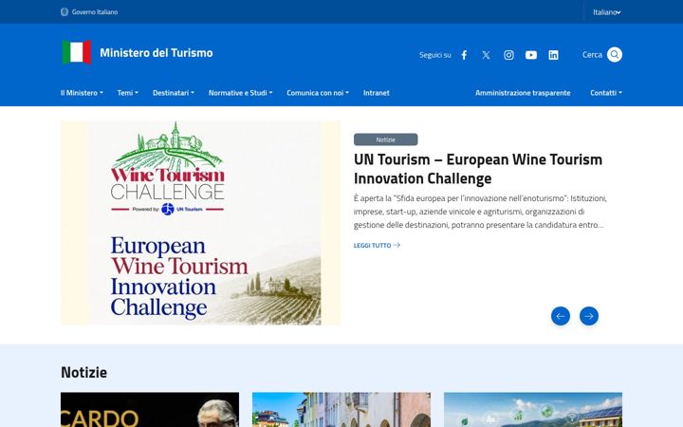683x427 pixels.
Task: Open the YouTube social icon
Action: [531, 55]
